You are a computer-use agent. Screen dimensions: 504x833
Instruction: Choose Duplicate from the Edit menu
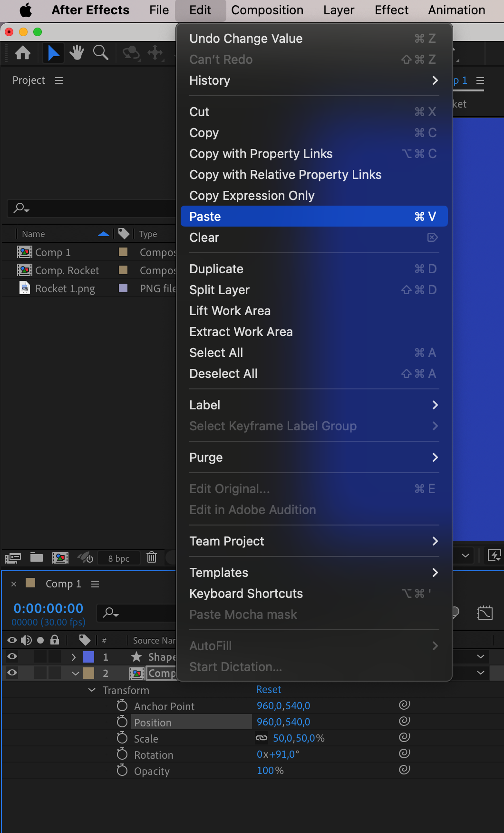click(314, 269)
